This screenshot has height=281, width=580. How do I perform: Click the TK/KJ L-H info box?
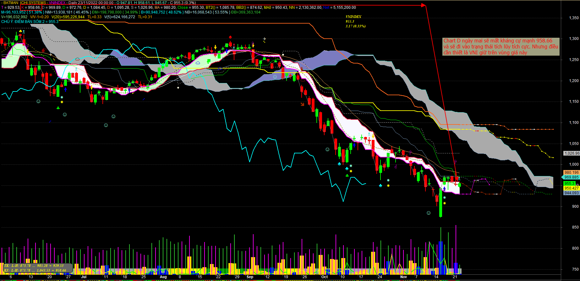pos(38,268)
